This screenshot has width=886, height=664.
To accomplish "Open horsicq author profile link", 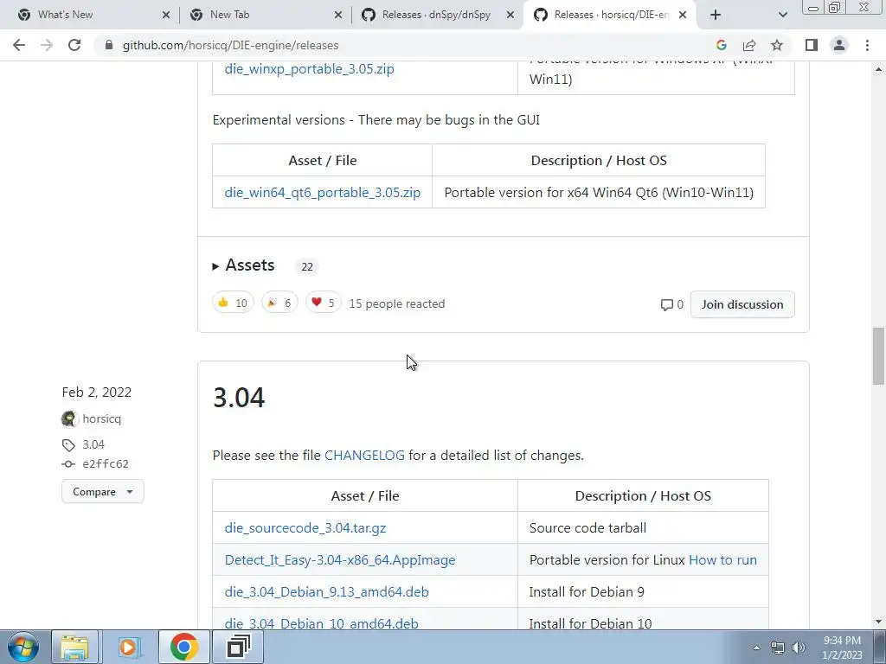I will point(102,418).
